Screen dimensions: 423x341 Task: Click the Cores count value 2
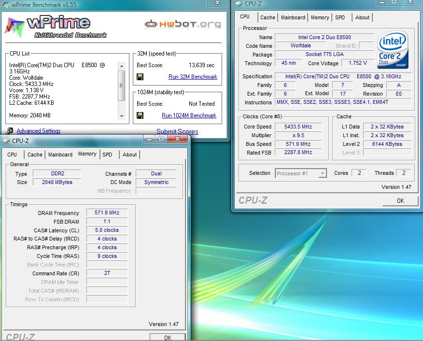click(x=359, y=173)
